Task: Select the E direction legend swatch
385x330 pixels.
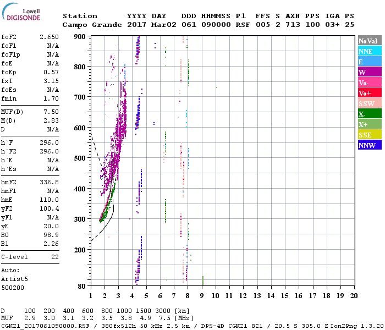Action: coord(370,62)
